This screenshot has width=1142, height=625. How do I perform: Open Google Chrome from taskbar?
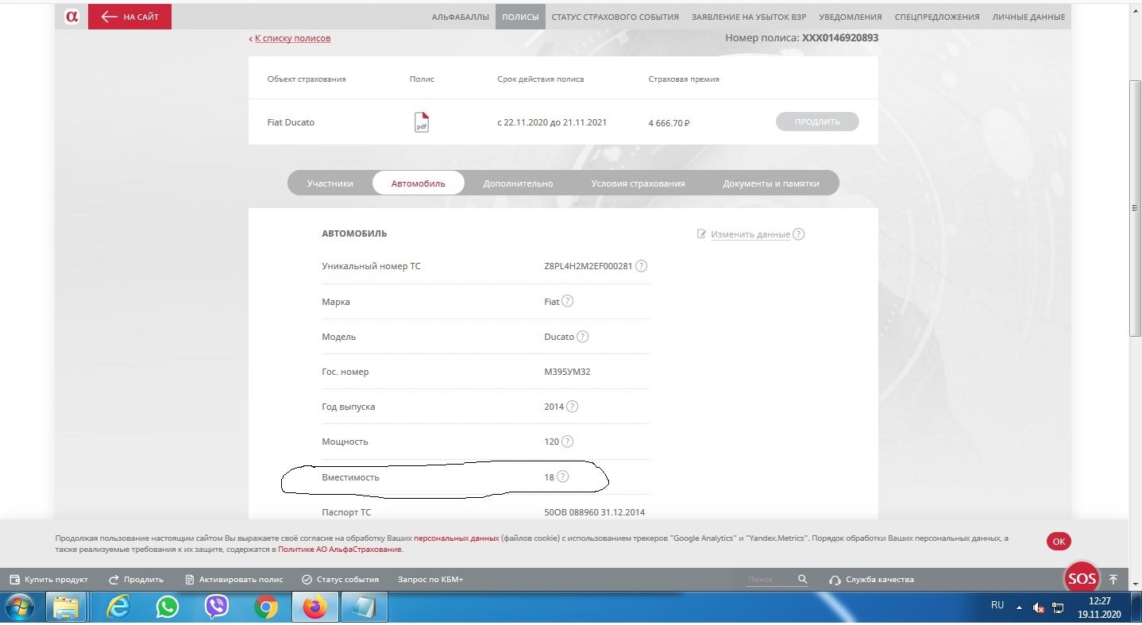point(266,608)
